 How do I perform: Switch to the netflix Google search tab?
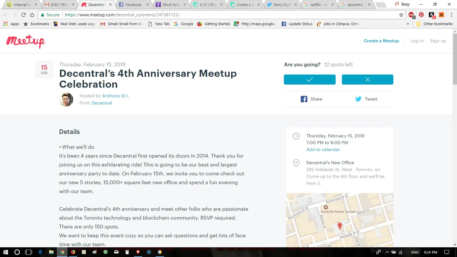pyautogui.click(x=319, y=5)
